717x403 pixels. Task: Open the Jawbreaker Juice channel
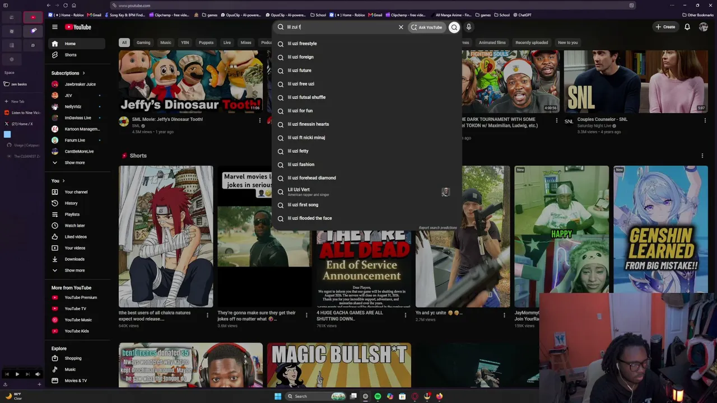77,84
